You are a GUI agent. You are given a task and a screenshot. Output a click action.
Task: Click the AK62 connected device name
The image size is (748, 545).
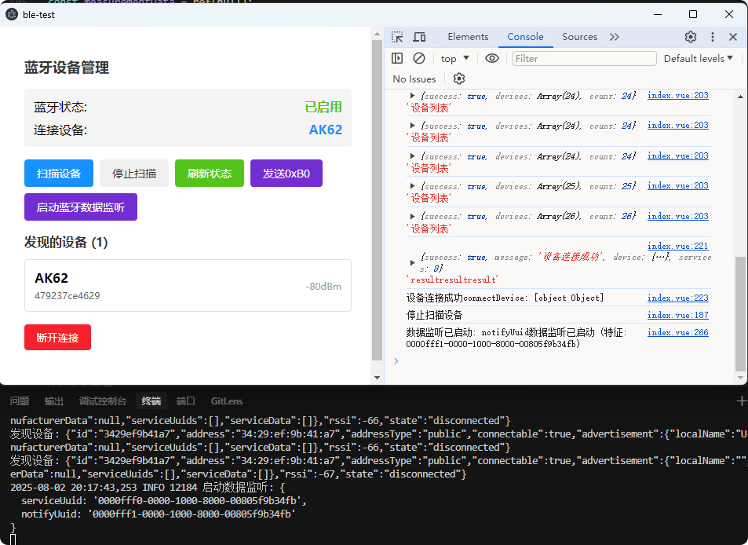(326, 130)
